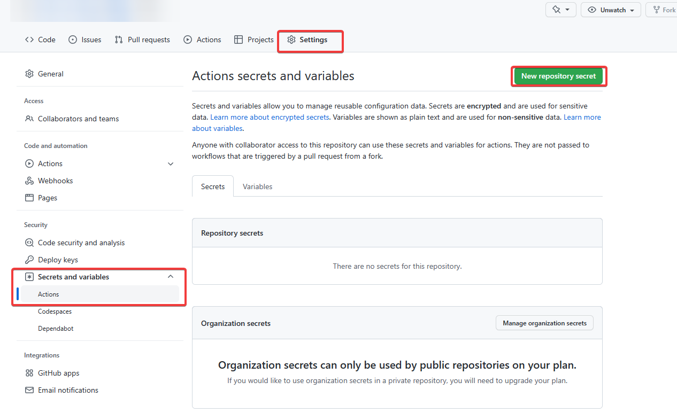
Task: Open the Email notifications icon
Action: [x=29, y=390]
